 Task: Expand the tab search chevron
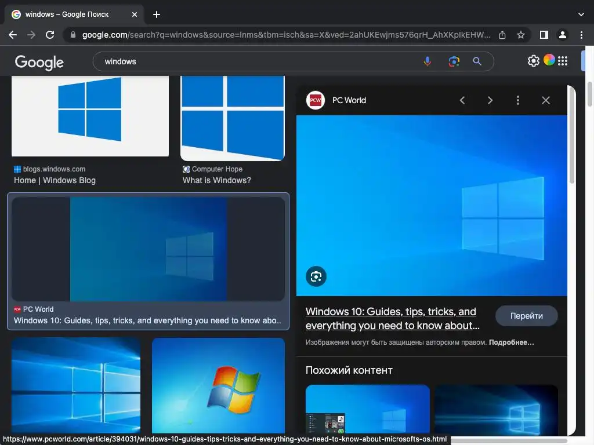[581, 14]
